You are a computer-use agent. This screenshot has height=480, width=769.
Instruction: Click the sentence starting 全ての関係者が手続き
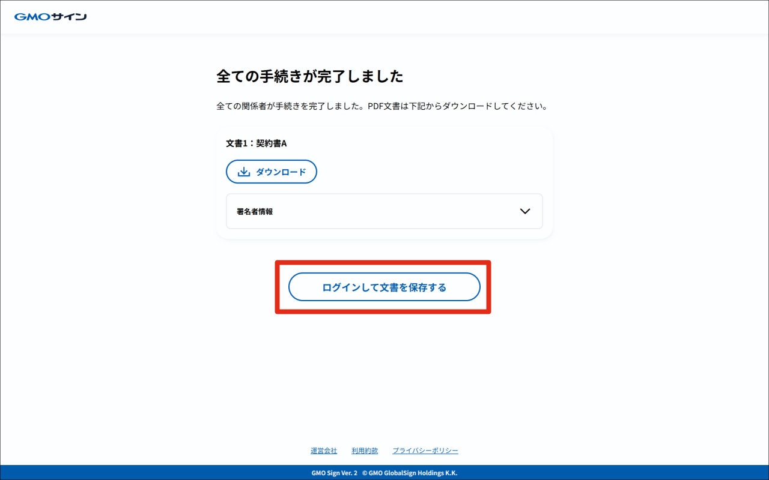click(x=381, y=106)
